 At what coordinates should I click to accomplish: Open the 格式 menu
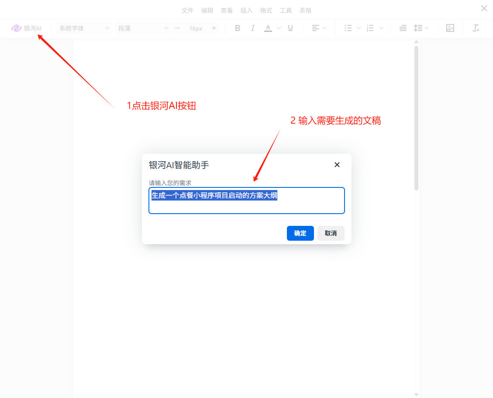pyautogui.click(x=266, y=10)
